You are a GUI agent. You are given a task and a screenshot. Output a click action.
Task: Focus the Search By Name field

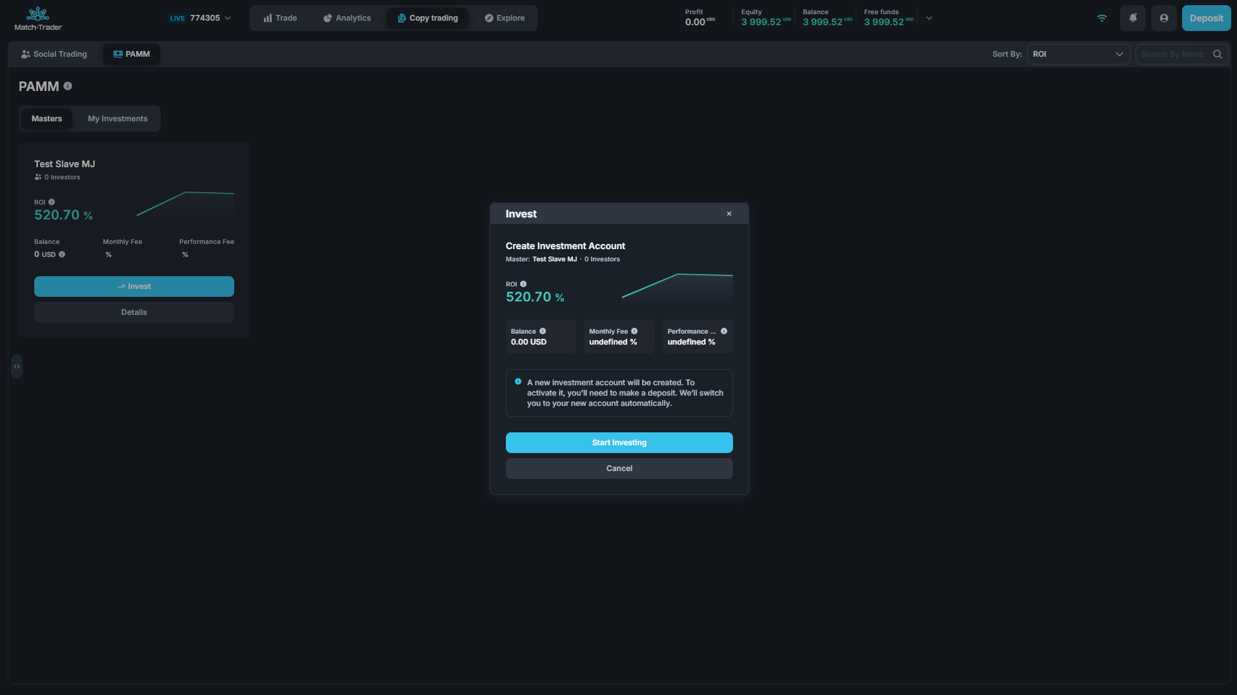point(1172,54)
